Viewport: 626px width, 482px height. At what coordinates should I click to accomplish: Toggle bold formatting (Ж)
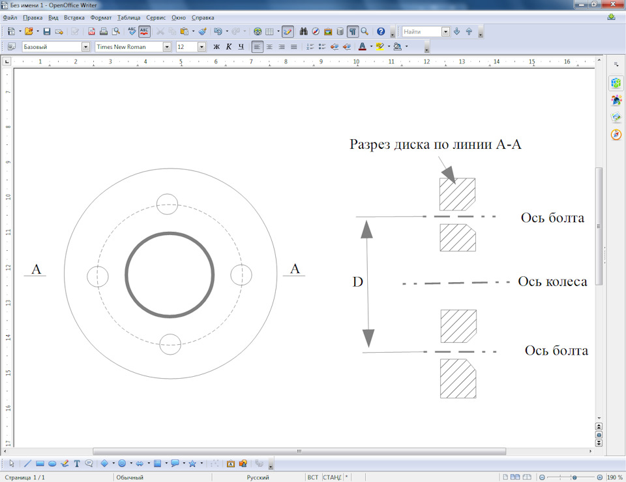pos(216,47)
